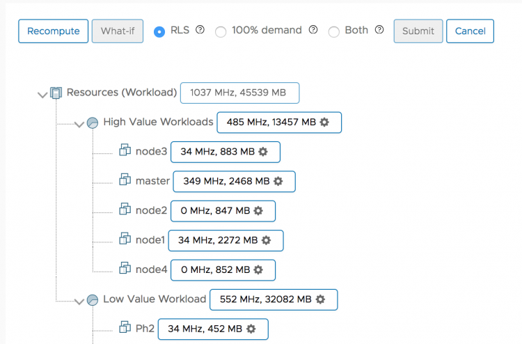Click the Ph2 gear settings icon
This screenshot has width=522, height=344.
tap(251, 329)
